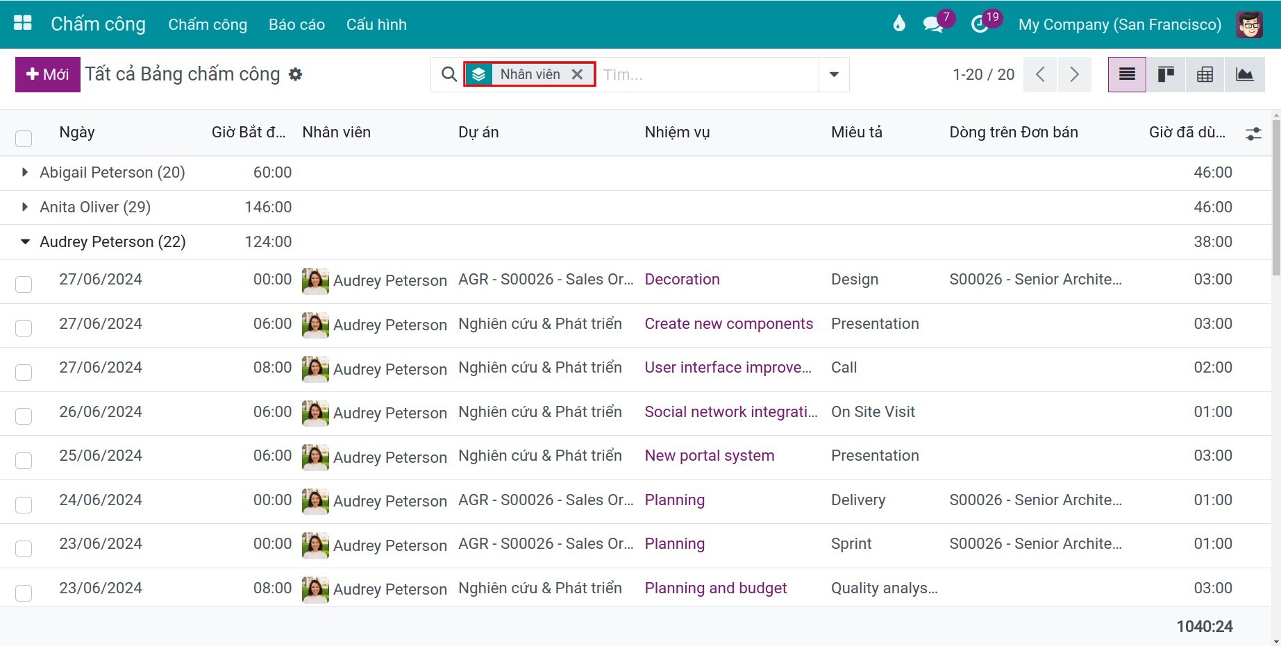Open the Create new components task link
The image size is (1281, 646).
[728, 323]
